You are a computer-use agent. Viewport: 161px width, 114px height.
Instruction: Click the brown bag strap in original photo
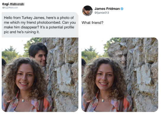(42, 105)
